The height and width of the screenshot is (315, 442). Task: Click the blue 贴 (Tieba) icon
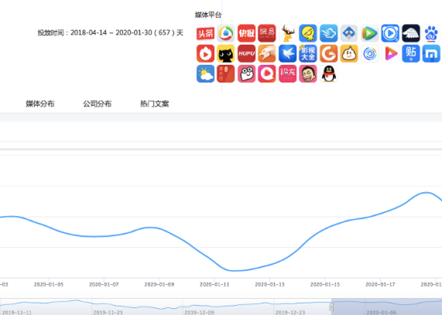(x=411, y=54)
